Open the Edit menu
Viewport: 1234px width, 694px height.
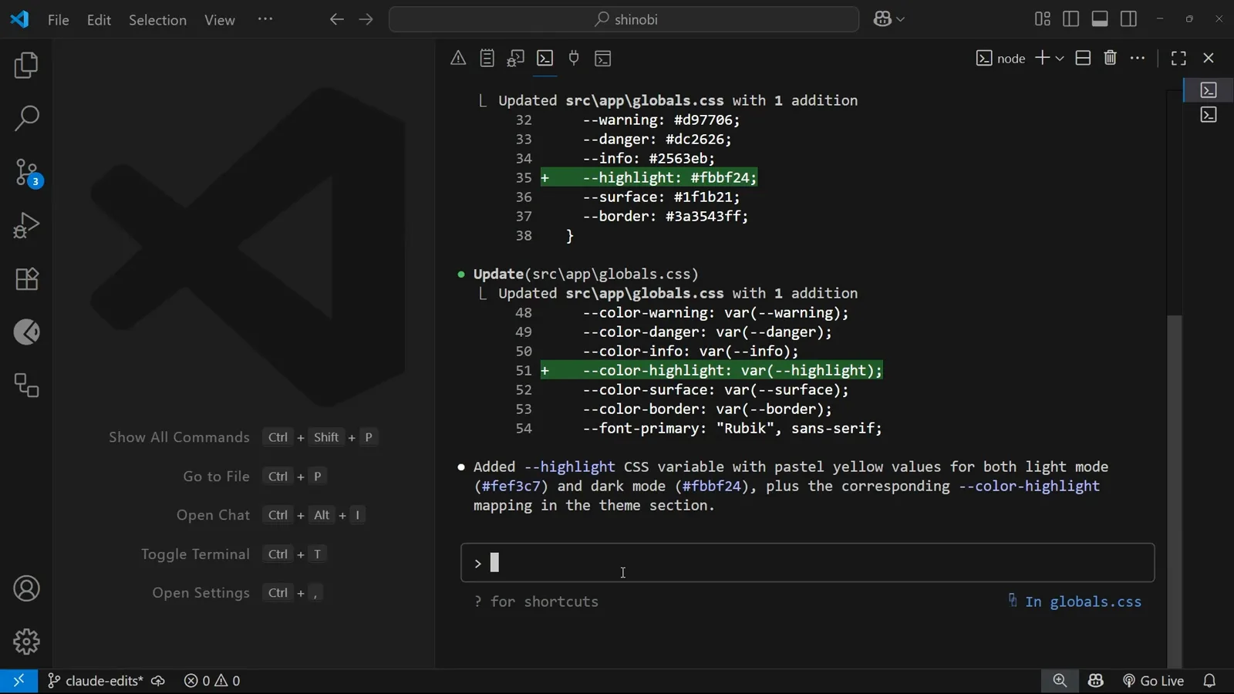(99, 19)
